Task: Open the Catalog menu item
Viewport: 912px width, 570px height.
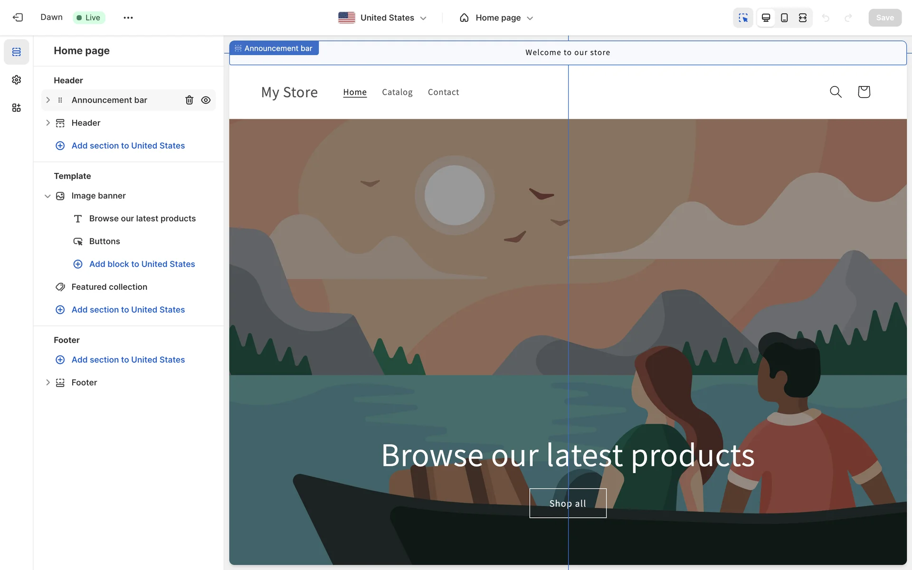Action: (397, 92)
